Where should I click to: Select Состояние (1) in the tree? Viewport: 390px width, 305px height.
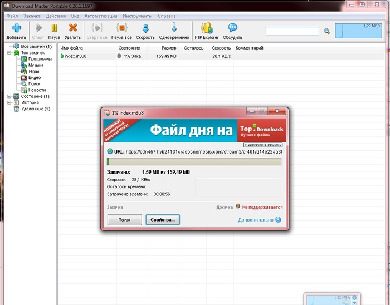point(35,96)
